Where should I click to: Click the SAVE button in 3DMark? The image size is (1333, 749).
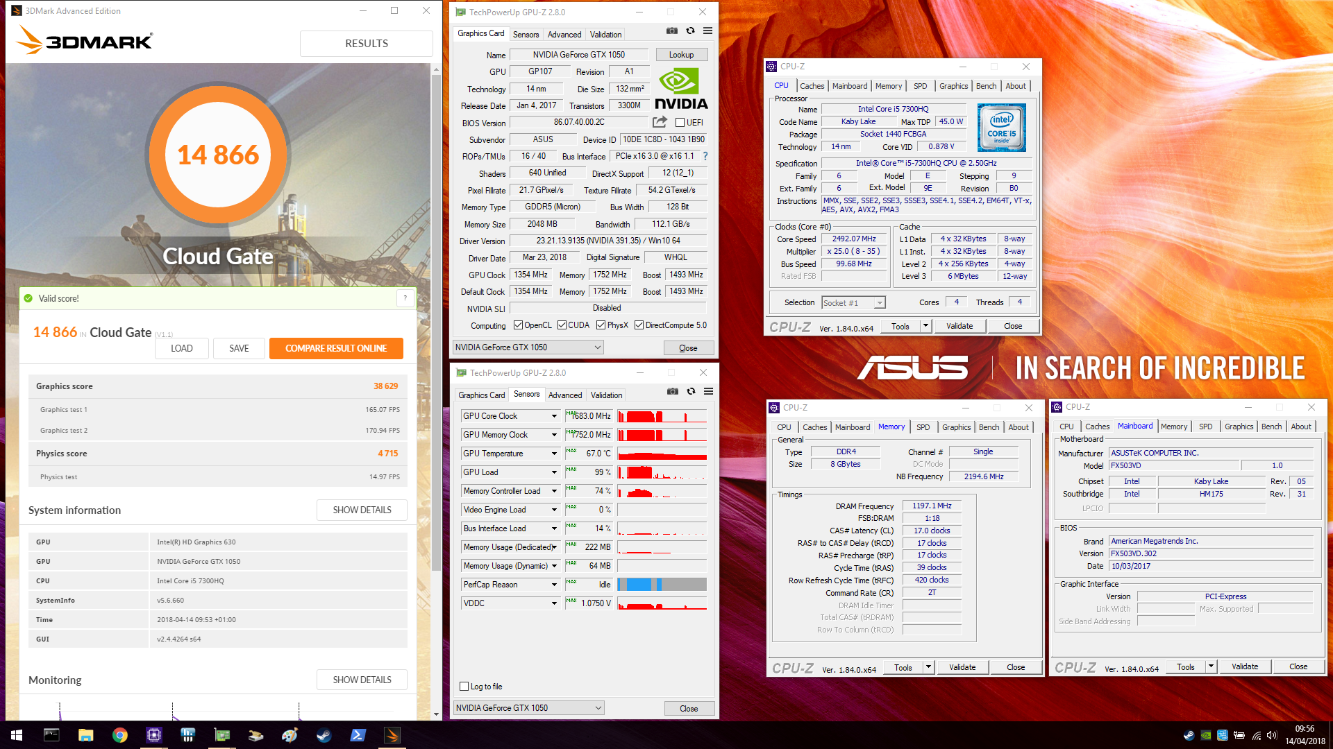point(239,348)
